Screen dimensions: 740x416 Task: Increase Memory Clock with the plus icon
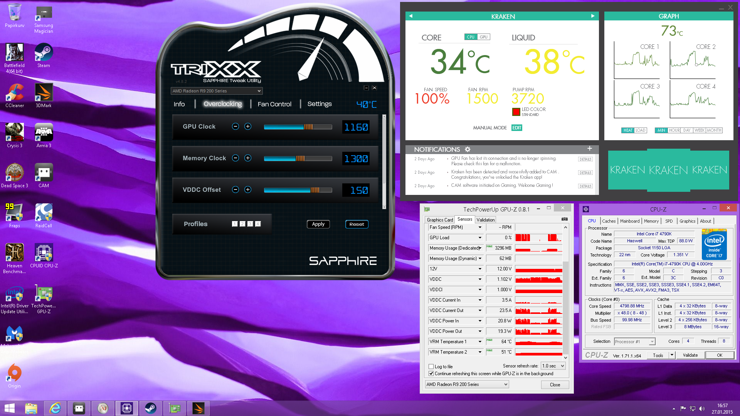(x=248, y=158)
